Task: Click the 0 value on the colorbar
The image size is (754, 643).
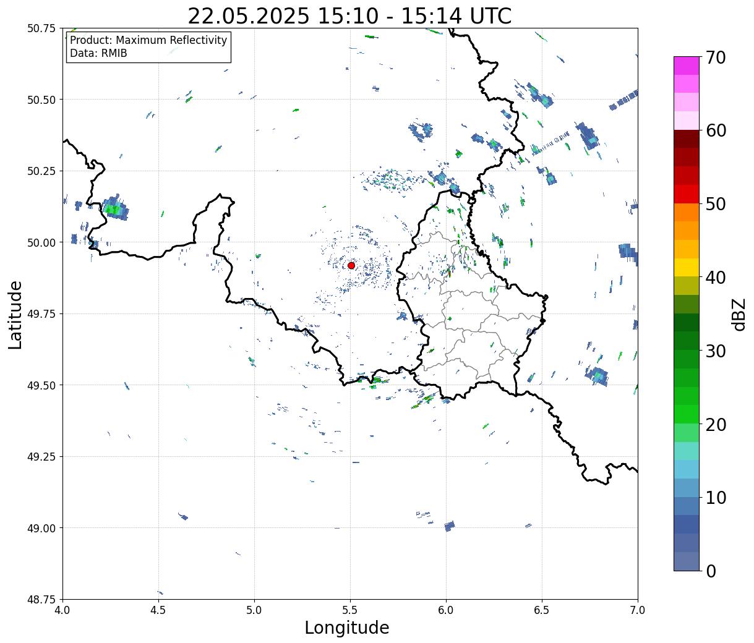Action: pyautogui.click(x=711, y=571)
